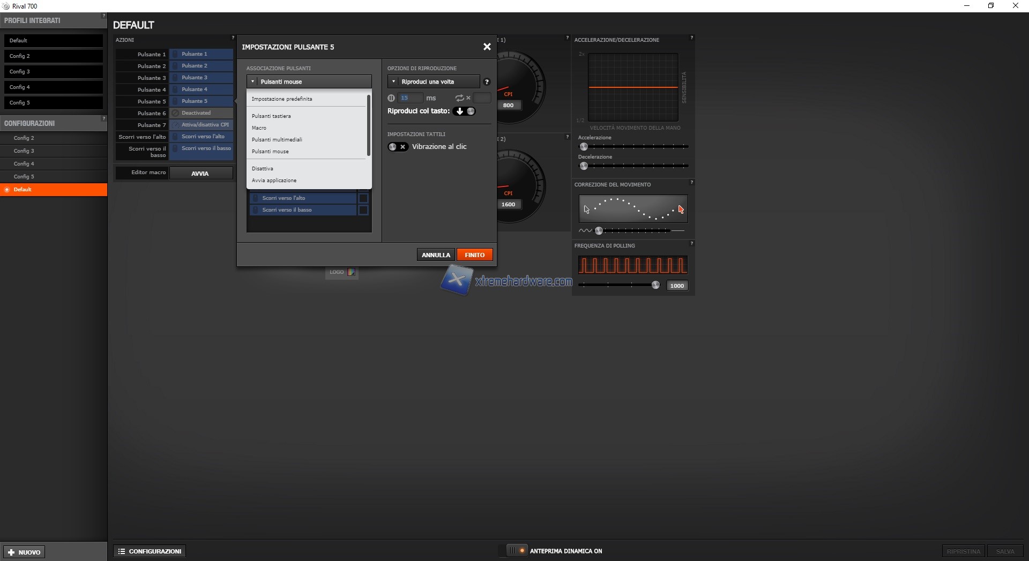Screen dimensions: 1029x561
Task: Open the Riproduci una volta dropdown
Action: click(434, 82)
